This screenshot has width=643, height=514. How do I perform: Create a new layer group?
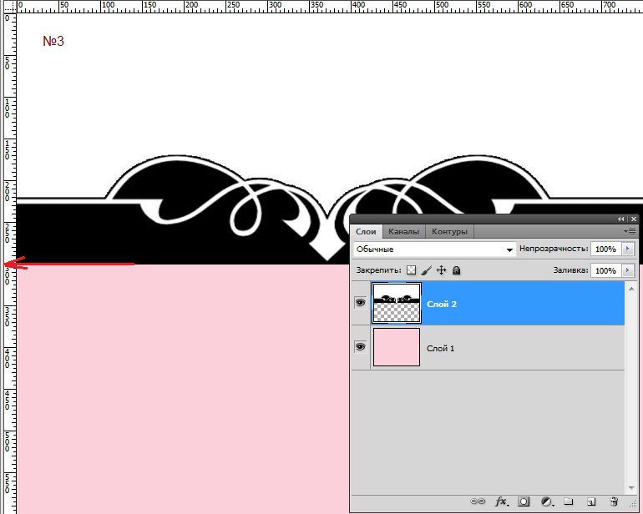point(568,501)
